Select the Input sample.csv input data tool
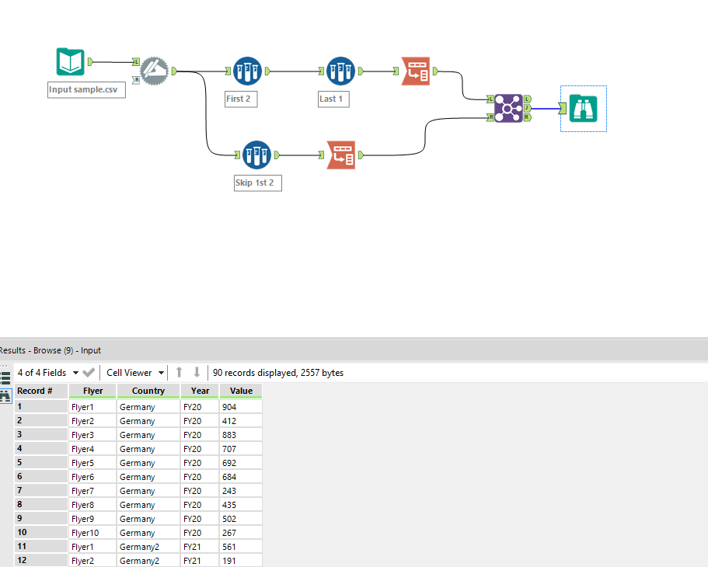708x567 pixels. pos(71,62)
